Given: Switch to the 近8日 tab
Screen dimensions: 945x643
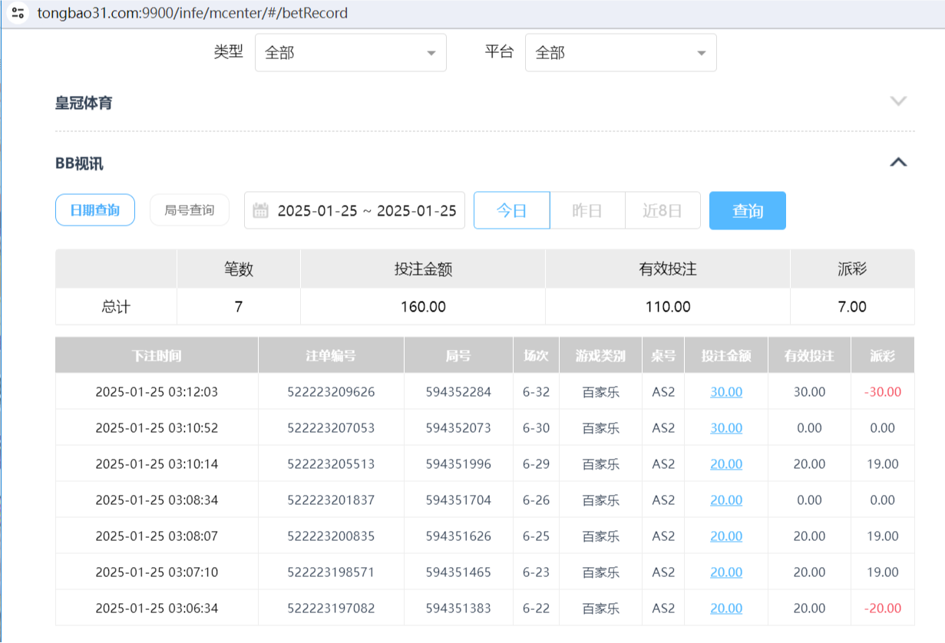Looking at the screenshot, I should 662,210.
